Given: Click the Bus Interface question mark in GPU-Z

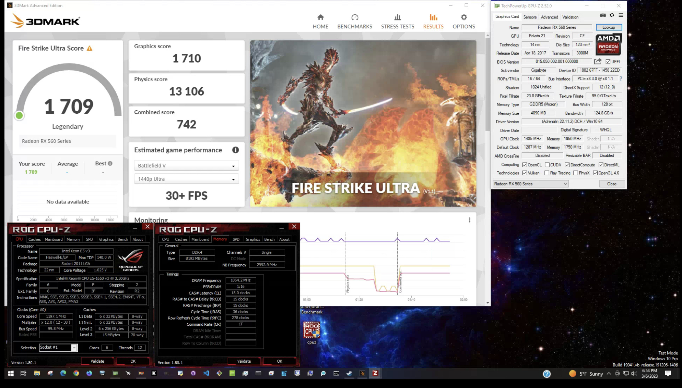Looking at the screenshot, I should pos(621,79).
